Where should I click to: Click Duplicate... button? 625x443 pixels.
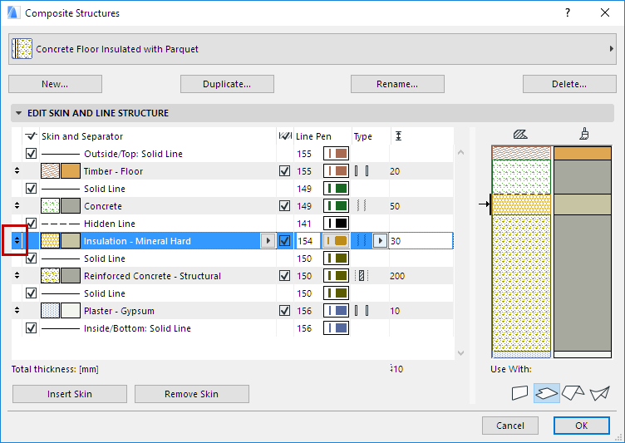pyautogui.click(x=227, y=84)
